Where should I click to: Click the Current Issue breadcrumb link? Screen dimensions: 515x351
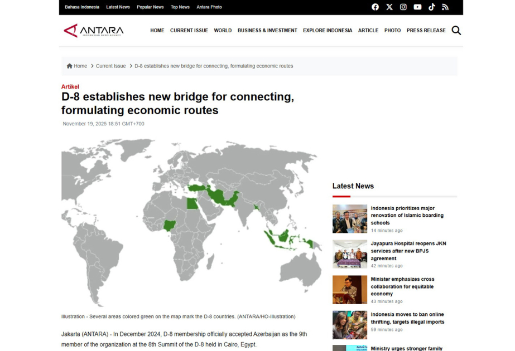(110, 66)
